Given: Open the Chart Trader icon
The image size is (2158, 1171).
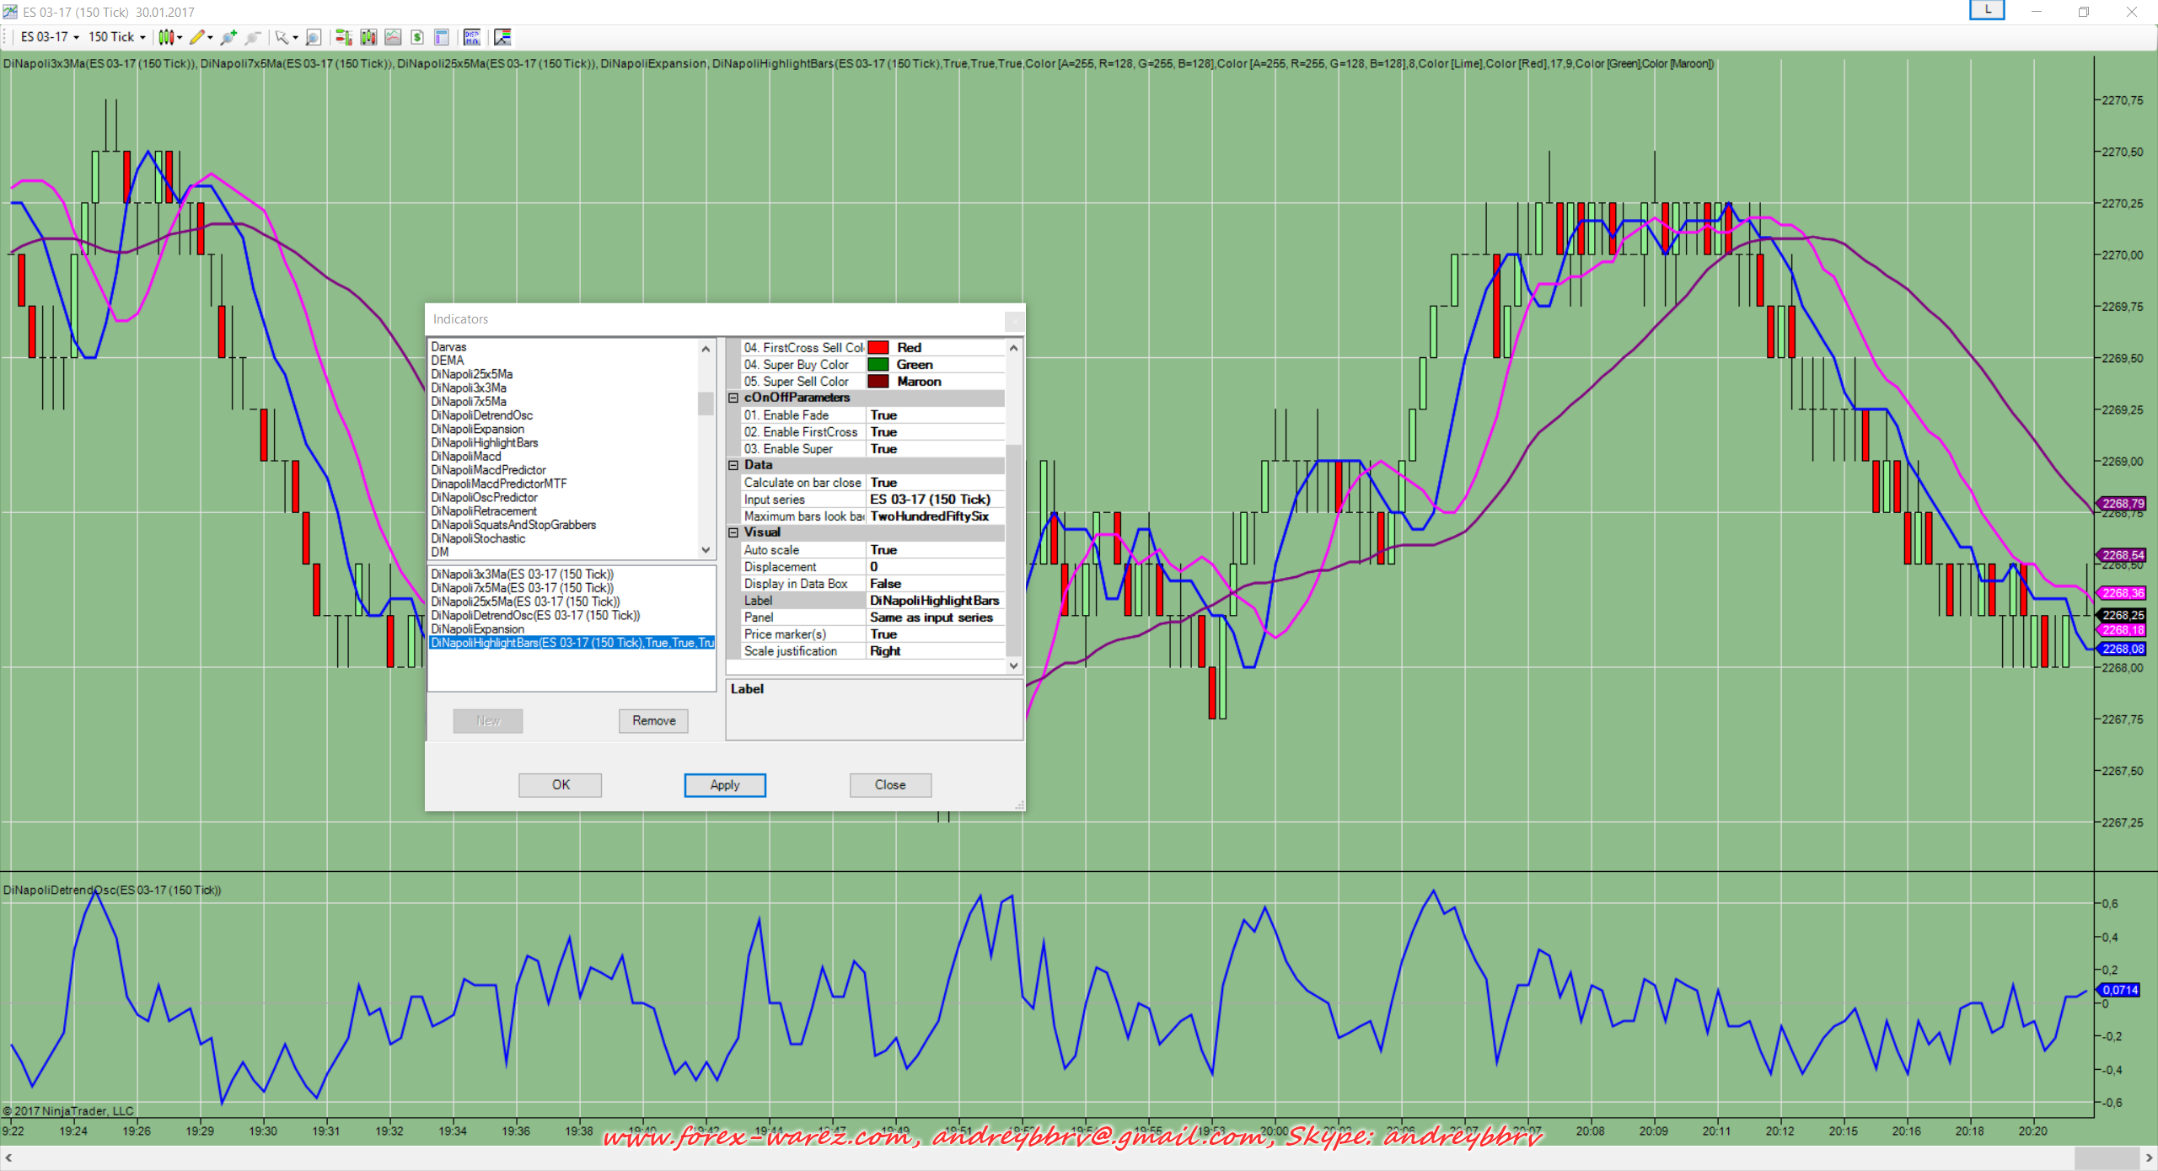Looking at the screenshot, I should tap(343, 37).
